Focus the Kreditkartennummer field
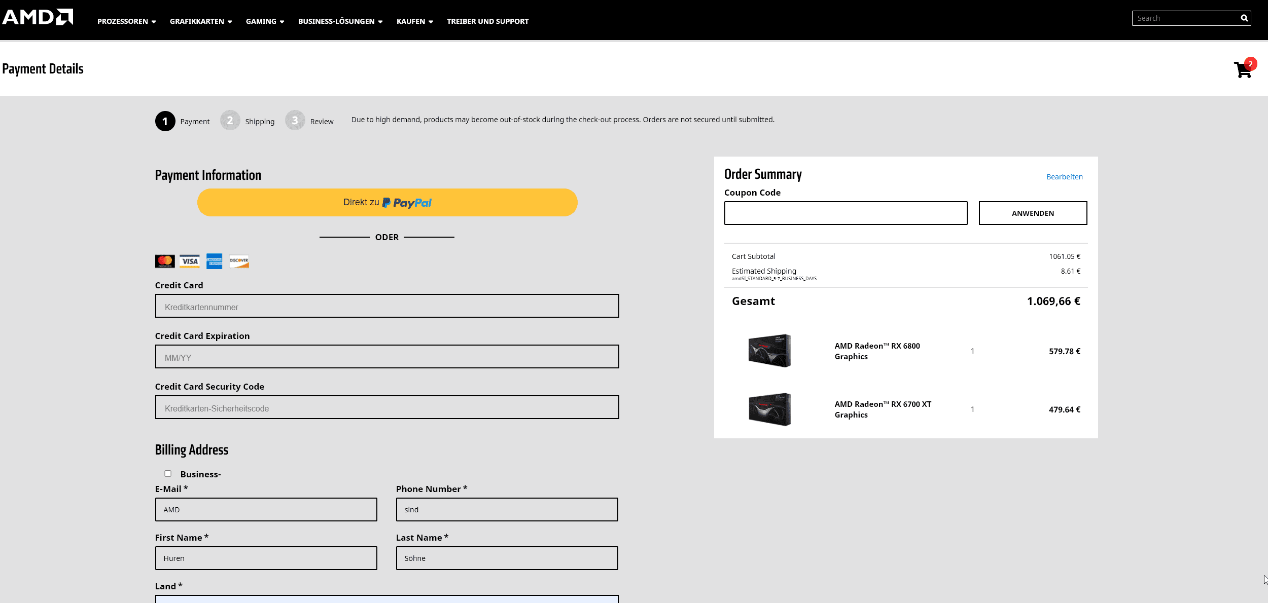Screen dimensions: 1268x603 pyautogui.click(x=387, y=306)
